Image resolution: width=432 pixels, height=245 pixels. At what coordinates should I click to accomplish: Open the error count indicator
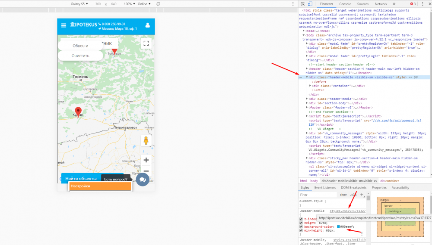(413, 4)
